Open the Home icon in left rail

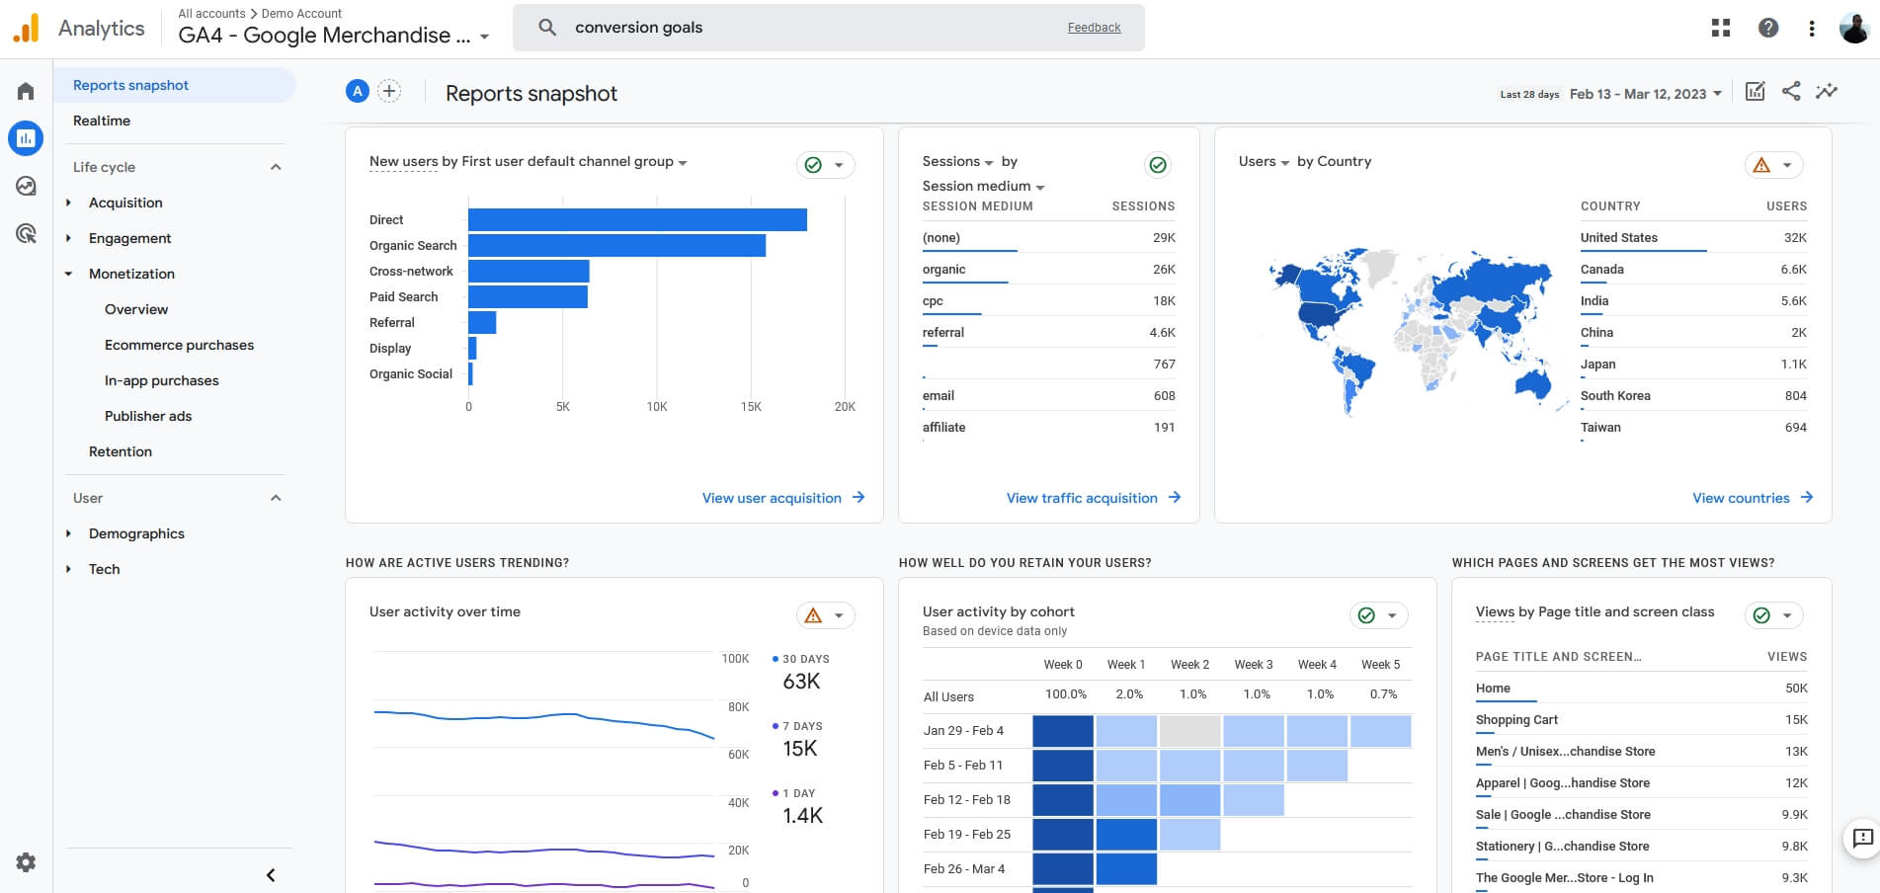[x=26, y=91]
